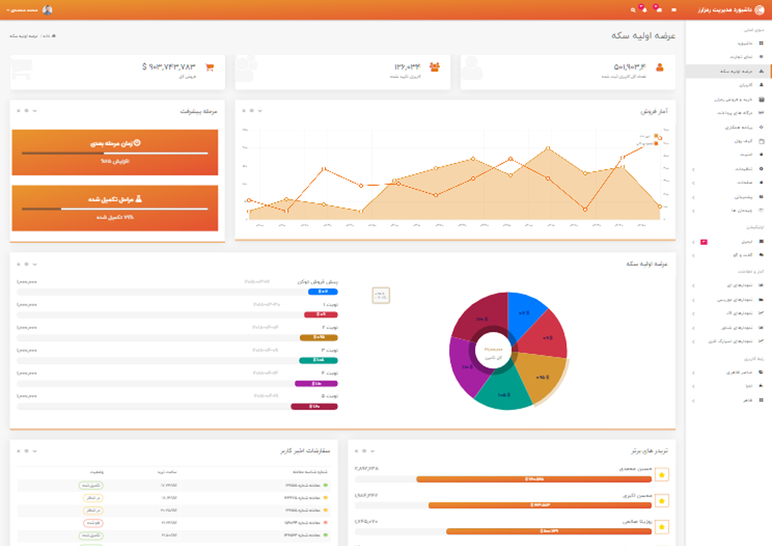The image size is (772, 546).
Task: Collapse the آمار فروش chart panel chevron
Action: (260, 111)
